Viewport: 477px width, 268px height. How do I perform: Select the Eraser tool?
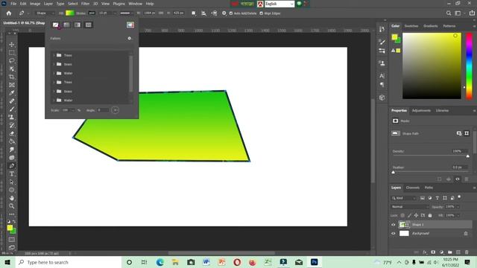[12, 133]
